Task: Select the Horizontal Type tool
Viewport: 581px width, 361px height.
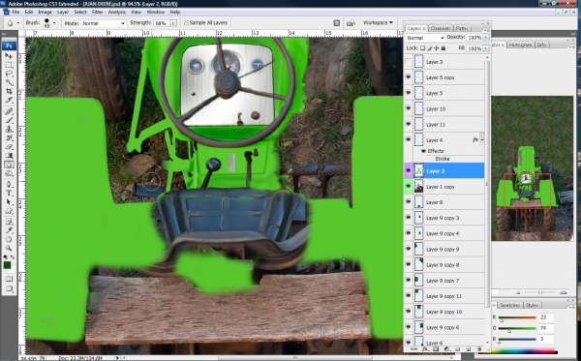Action: (x=9, y=193)
